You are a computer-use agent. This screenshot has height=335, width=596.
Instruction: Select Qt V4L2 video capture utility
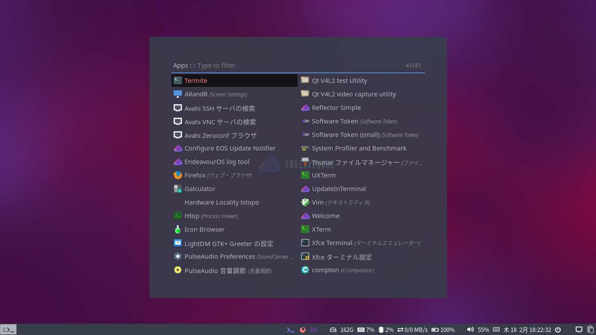click(362, 94)
